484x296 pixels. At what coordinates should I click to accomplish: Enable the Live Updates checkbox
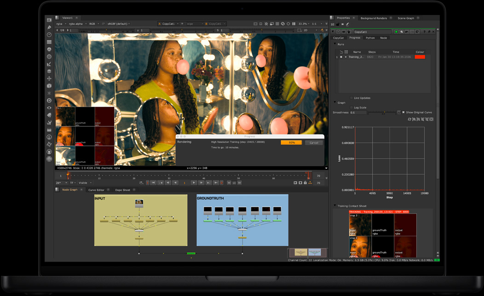pyautogui.click(x=351, y=97)
